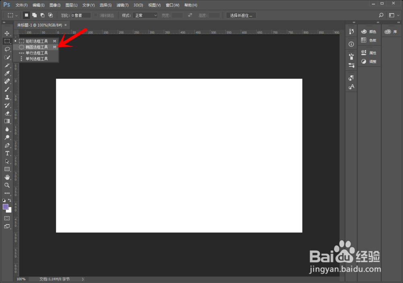Open the search icon in options bar
This screenshot has width=403, height=283.
tap(381, 15)
